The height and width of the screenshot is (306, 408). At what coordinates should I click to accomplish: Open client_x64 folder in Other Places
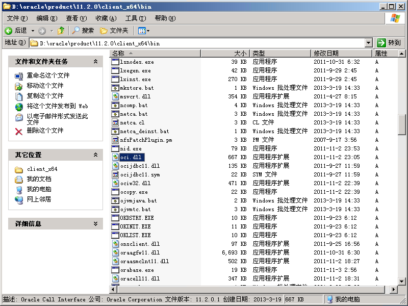(42, 169)
